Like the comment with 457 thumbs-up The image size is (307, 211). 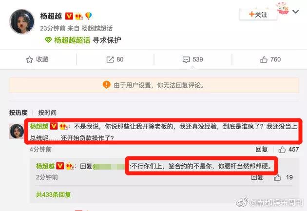(282, 150)
